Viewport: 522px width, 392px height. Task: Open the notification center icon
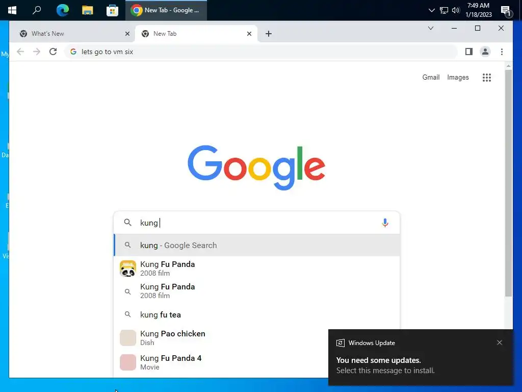pos(506,11)
